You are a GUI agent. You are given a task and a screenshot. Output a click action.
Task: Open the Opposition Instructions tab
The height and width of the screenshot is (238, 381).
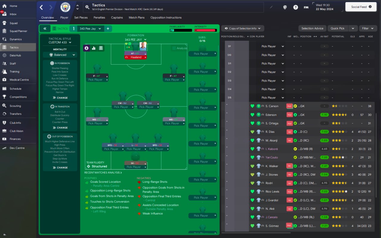click(166, 18)
